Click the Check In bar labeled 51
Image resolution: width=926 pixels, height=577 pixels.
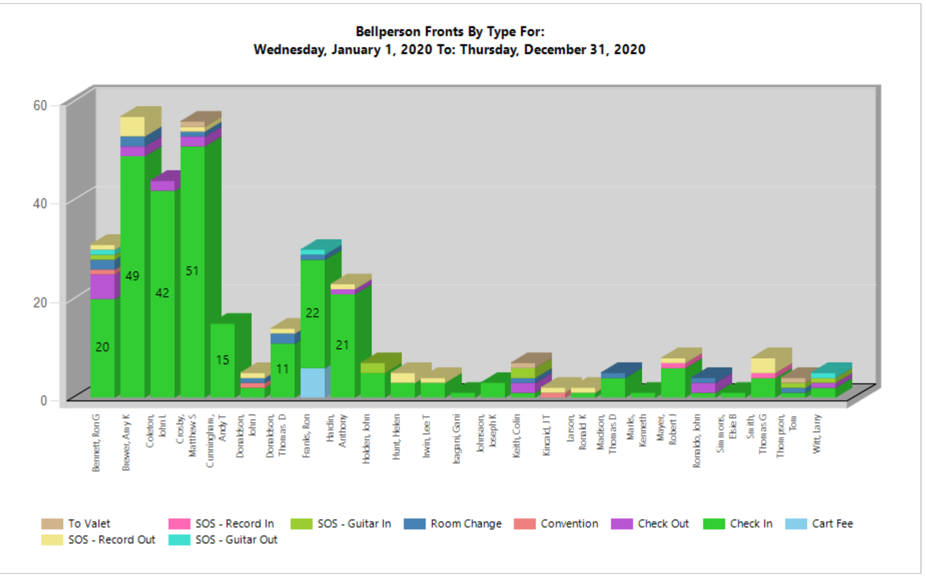point(192,271)
